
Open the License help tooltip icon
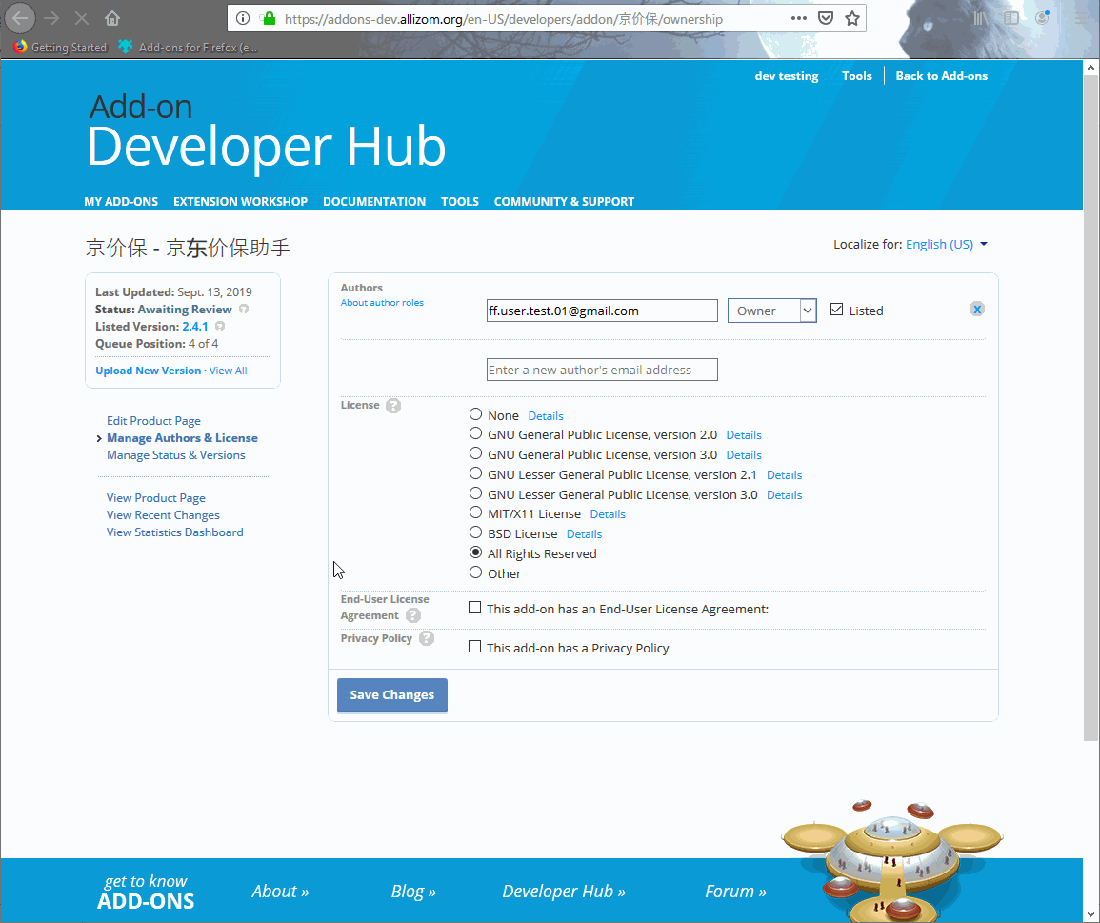click(393, 404)
